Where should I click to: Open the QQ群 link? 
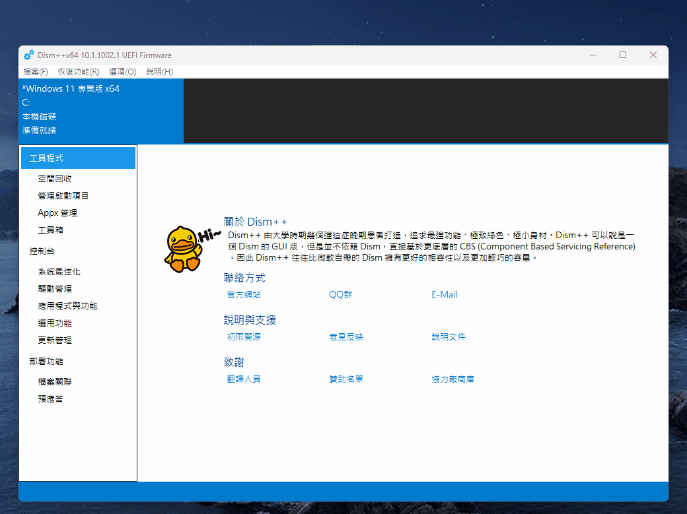(x=340, y=295)
